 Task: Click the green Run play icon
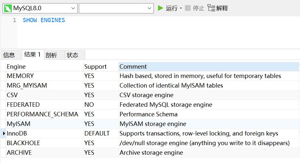point(160,8)
